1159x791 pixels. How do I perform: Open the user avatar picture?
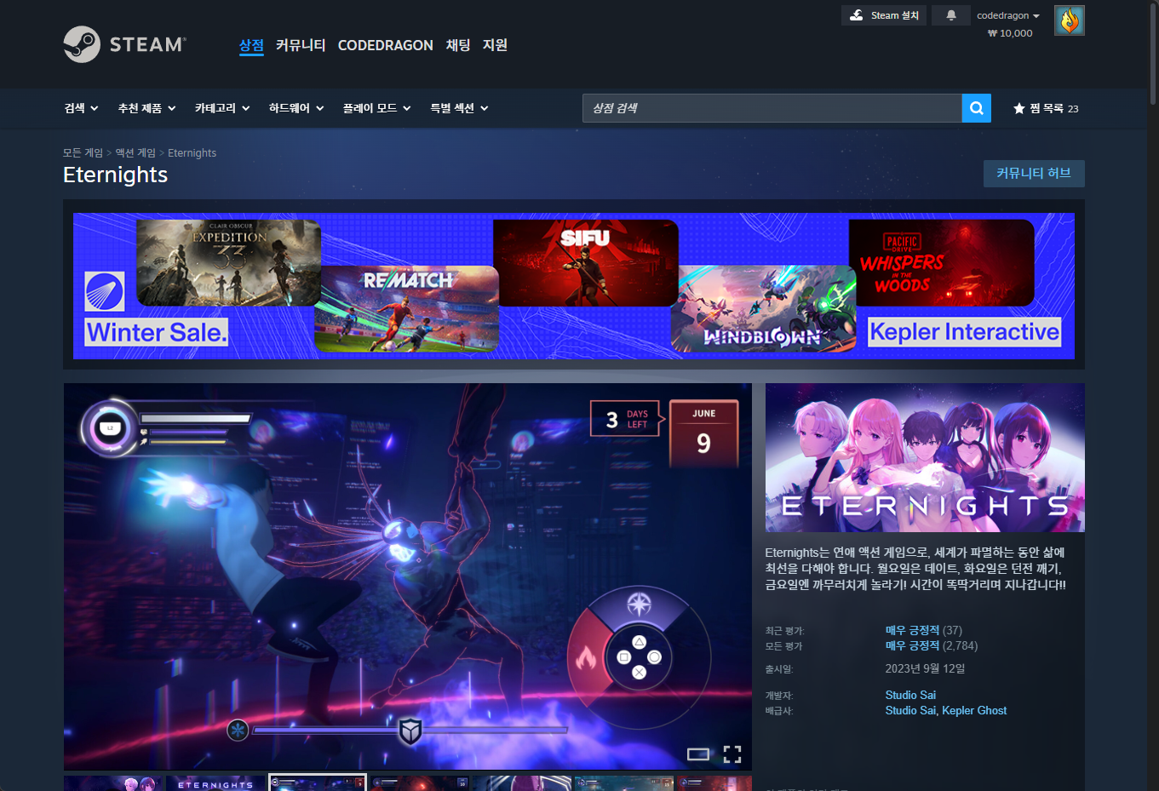[1070, 20]
